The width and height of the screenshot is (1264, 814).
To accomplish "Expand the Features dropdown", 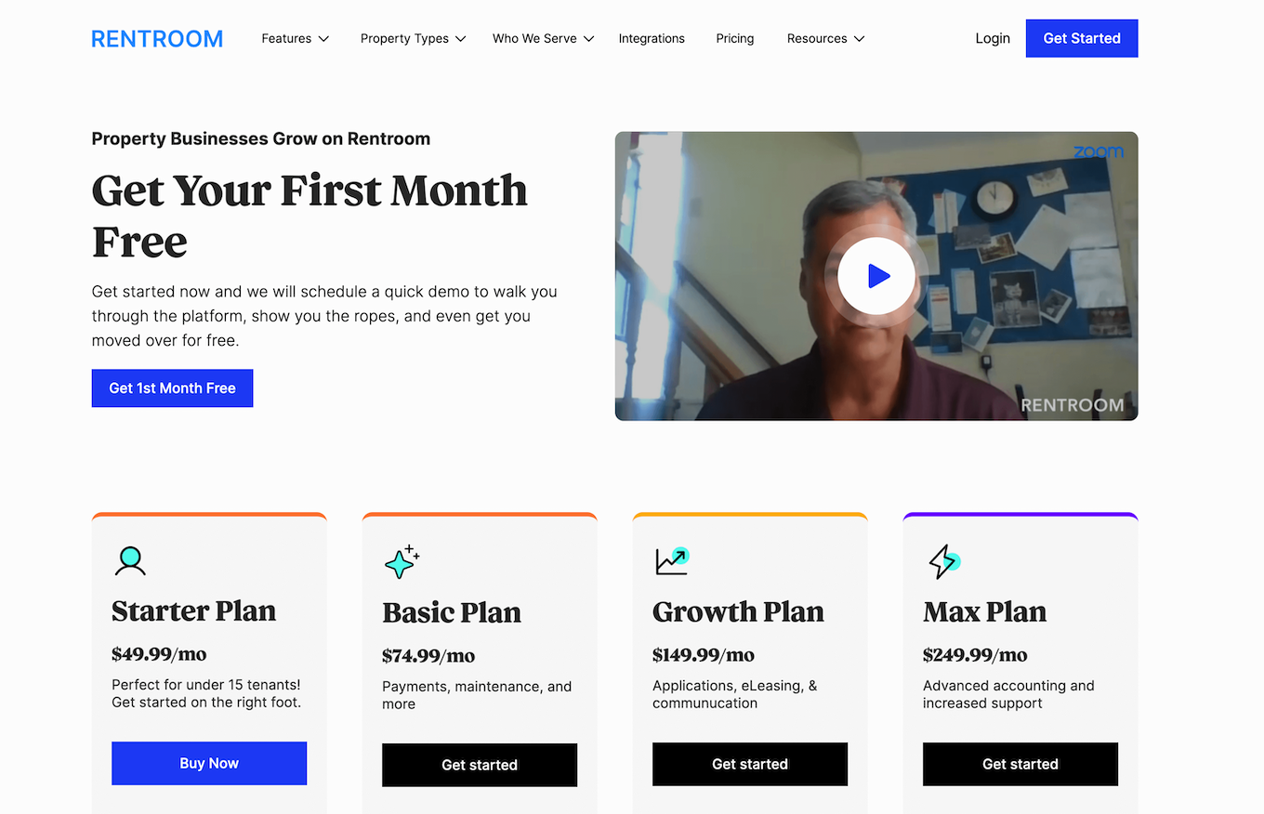I will click(295, 38).
